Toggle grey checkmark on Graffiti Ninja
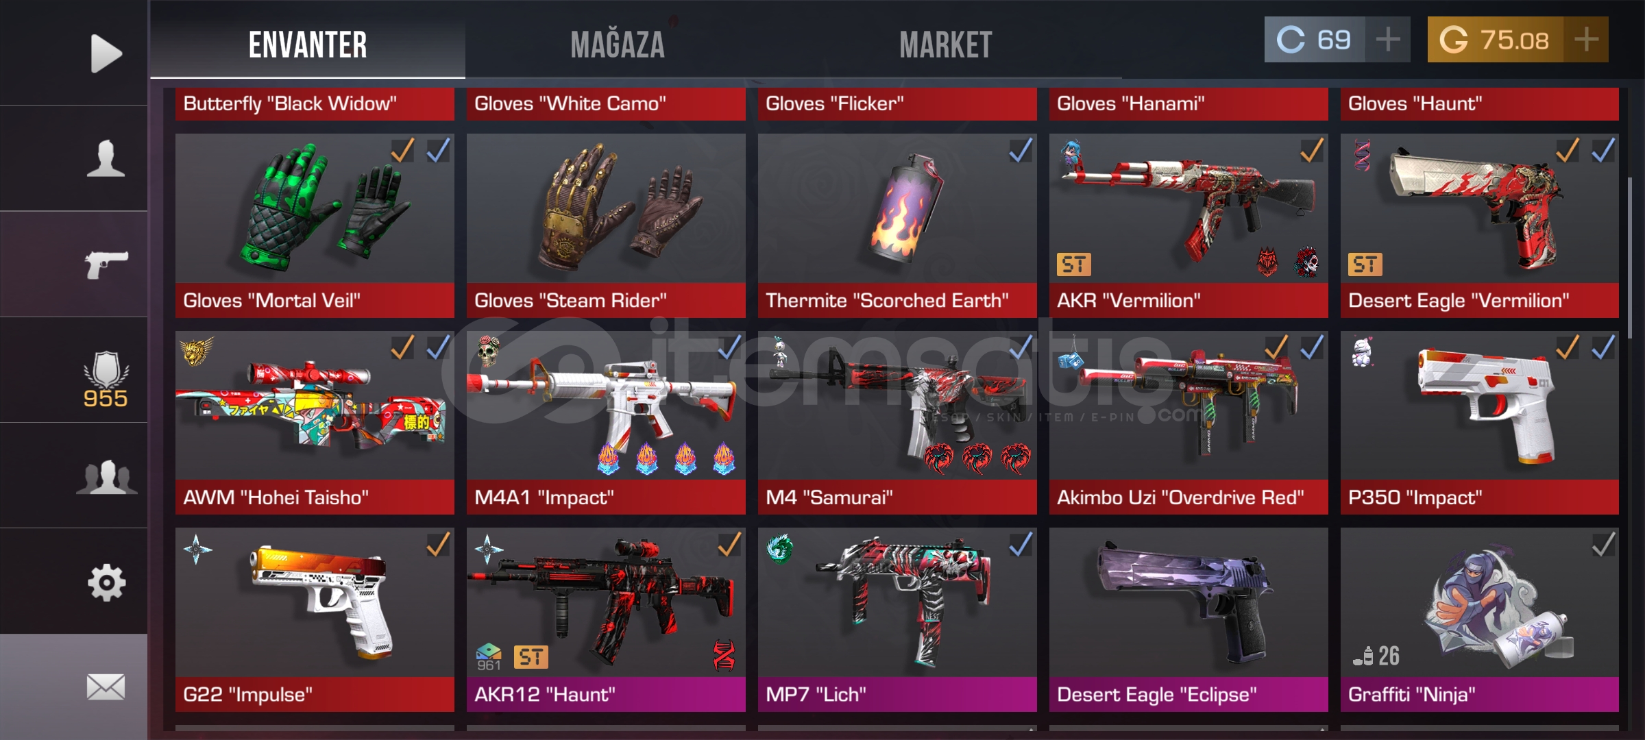 1603,545
